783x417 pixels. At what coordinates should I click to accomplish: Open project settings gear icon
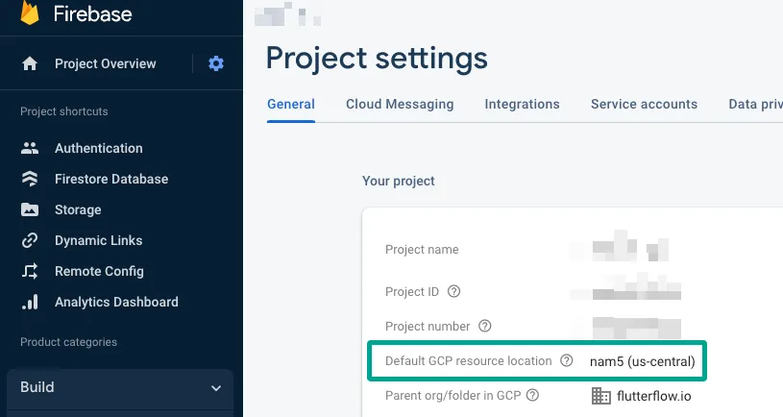point(216,63)
